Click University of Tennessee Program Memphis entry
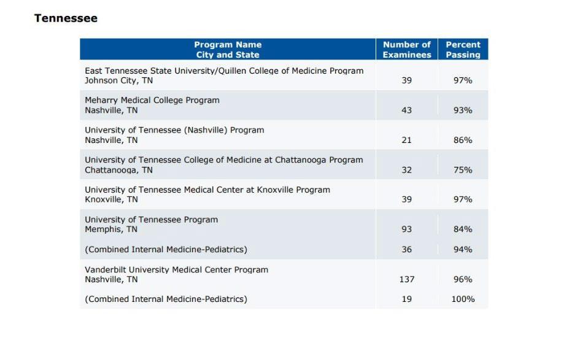This screenshot has height=351, width=572. (x=151, y=225)
